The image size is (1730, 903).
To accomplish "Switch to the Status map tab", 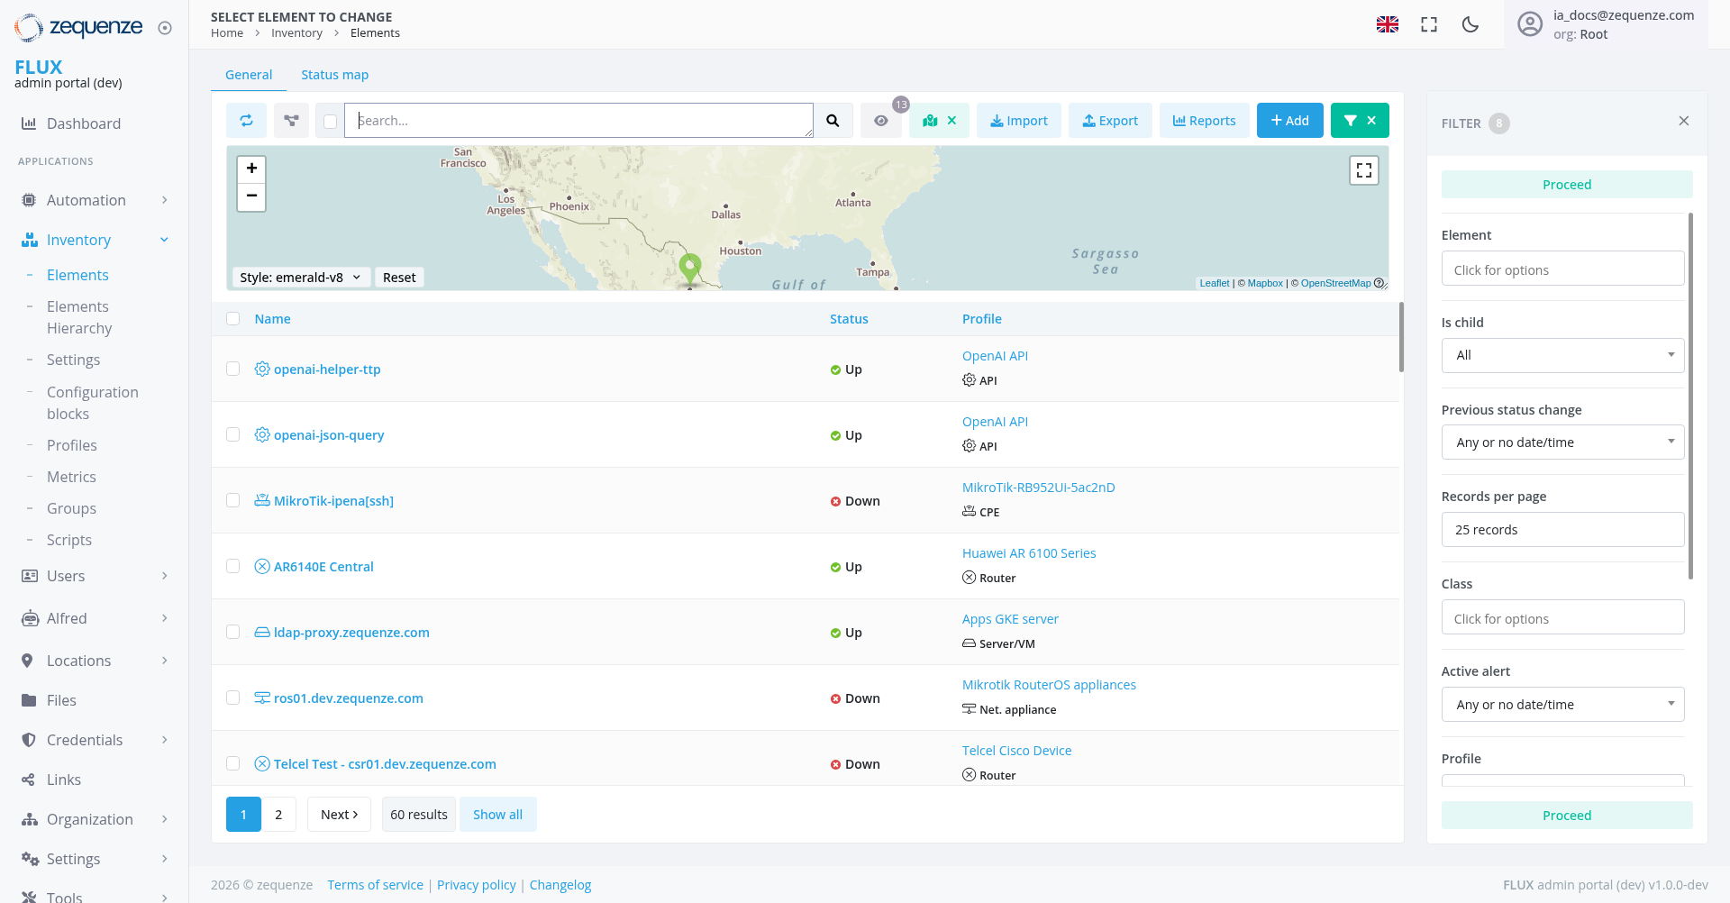I will click(x=334, y=75).
